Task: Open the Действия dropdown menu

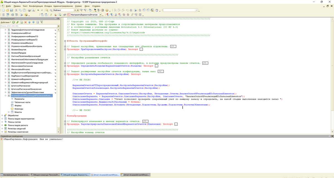Action: pos(6,22)
